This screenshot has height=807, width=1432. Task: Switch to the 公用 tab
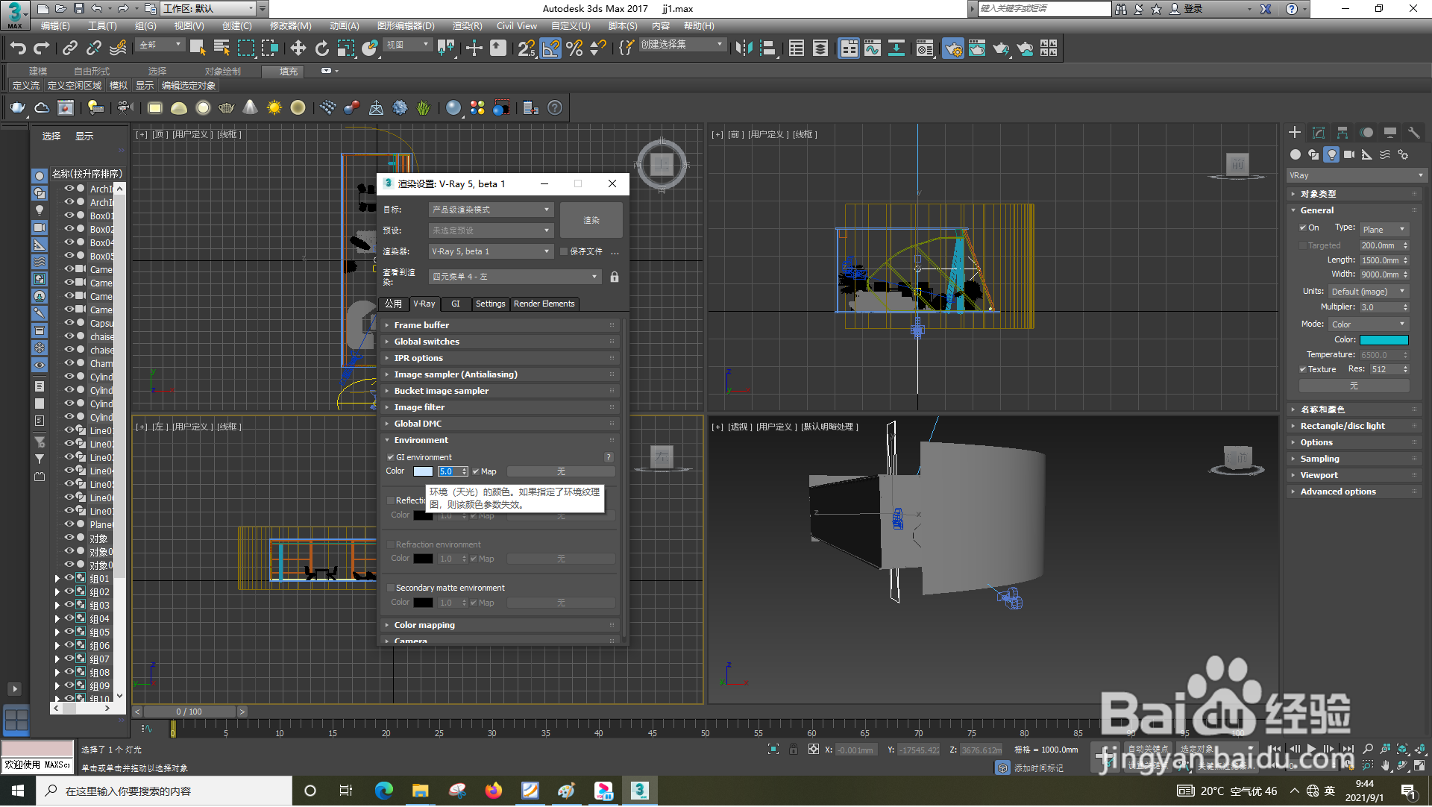pos(394,304)
